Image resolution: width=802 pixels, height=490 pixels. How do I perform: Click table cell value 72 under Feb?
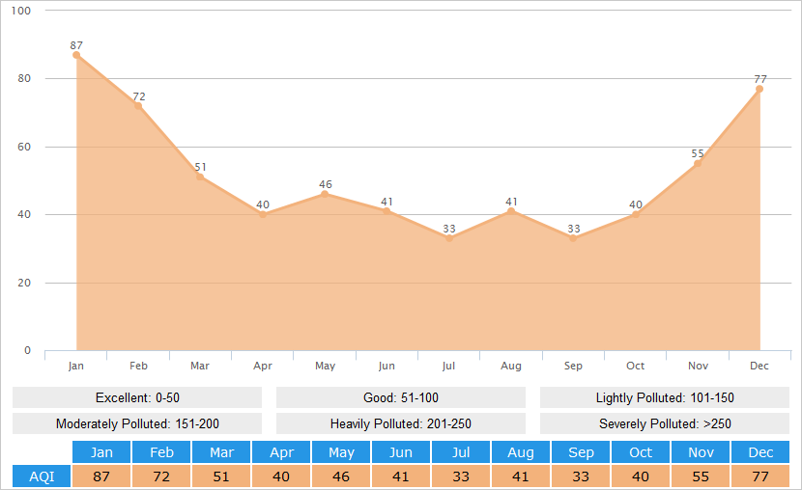pos(161,476)
